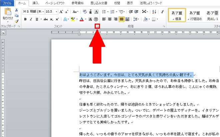Apply the 標準 style

click(x=177, y=15)
